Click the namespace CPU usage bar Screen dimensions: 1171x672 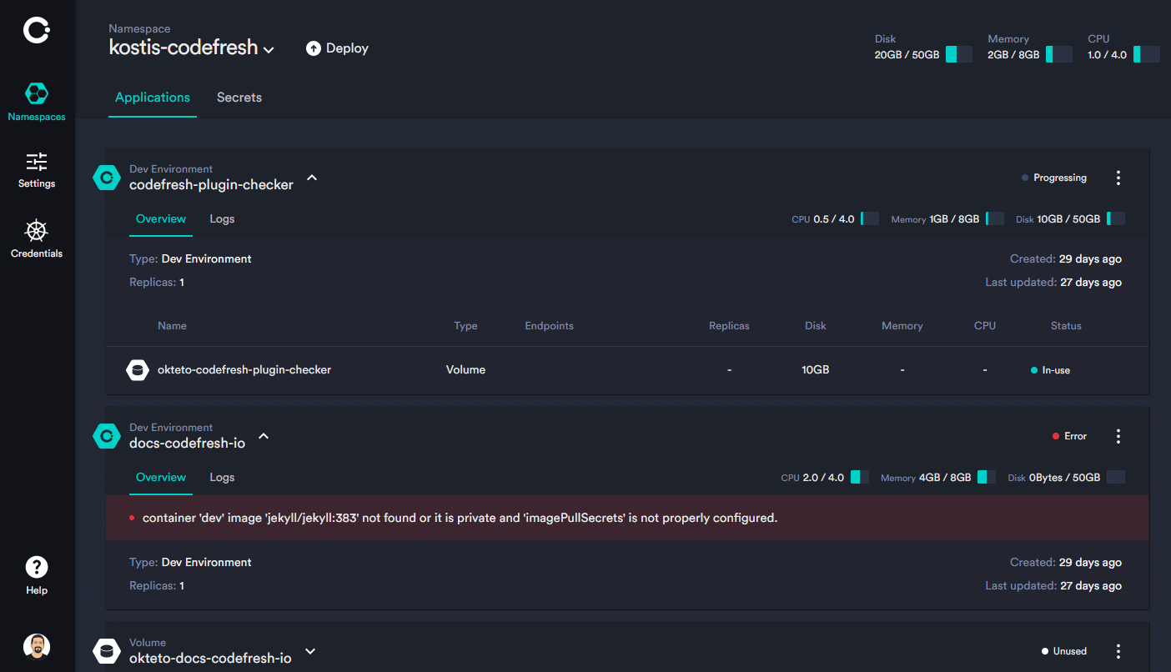point(1146,54)
